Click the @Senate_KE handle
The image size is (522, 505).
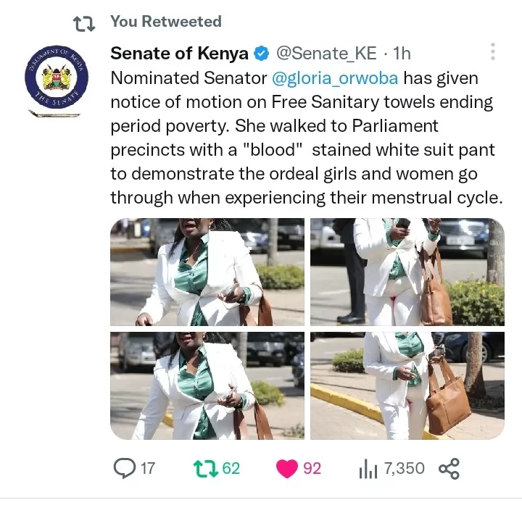click(326, 53)
